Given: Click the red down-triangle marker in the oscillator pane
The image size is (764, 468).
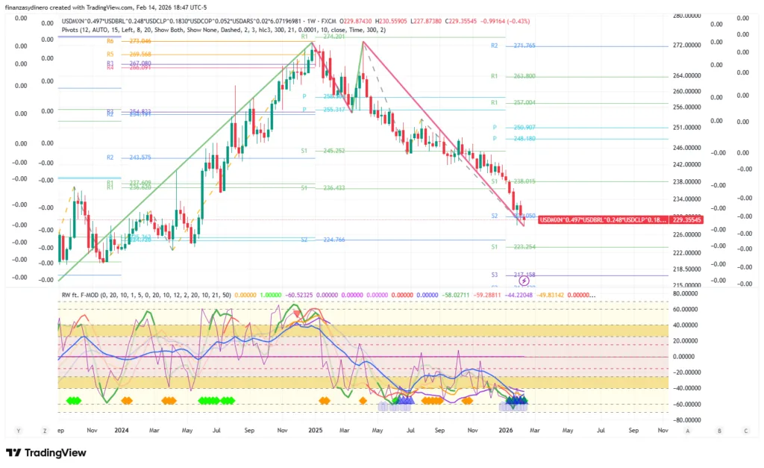Looking at the screenshot, I should (x=298, y=314).
